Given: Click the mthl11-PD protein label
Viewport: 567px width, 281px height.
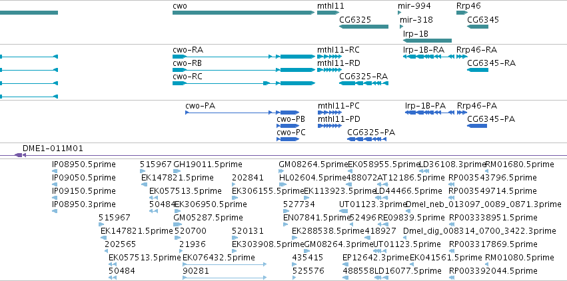Looking at the screenshot, I should click(x=339, y=119).
